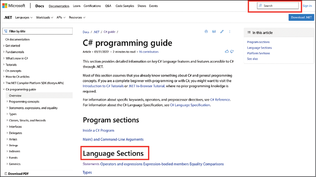The height and width of the screenshot is (177, 316).
Task: Click the Docs breadcrumb link
Action: point(86,32)
